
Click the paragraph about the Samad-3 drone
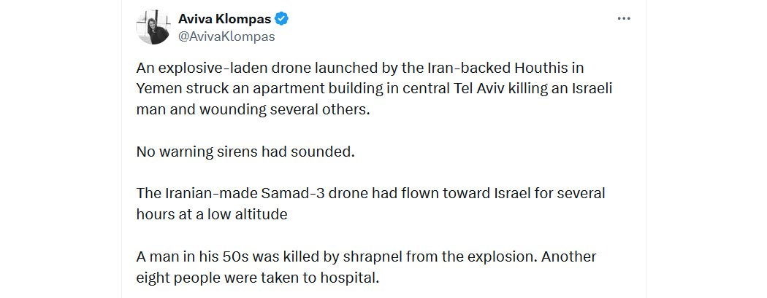tap(371, 204)
